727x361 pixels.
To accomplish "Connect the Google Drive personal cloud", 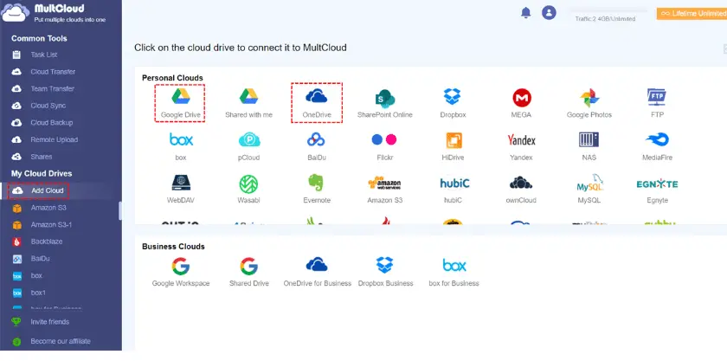I will (x=180, y=103).
